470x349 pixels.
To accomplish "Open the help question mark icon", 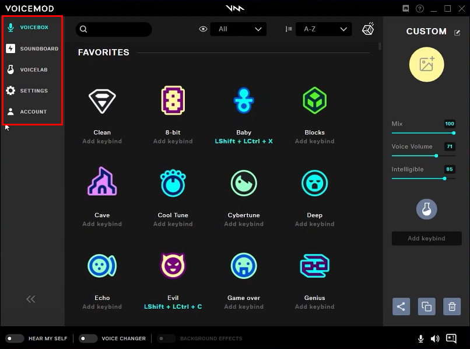I will click(420, 8).
